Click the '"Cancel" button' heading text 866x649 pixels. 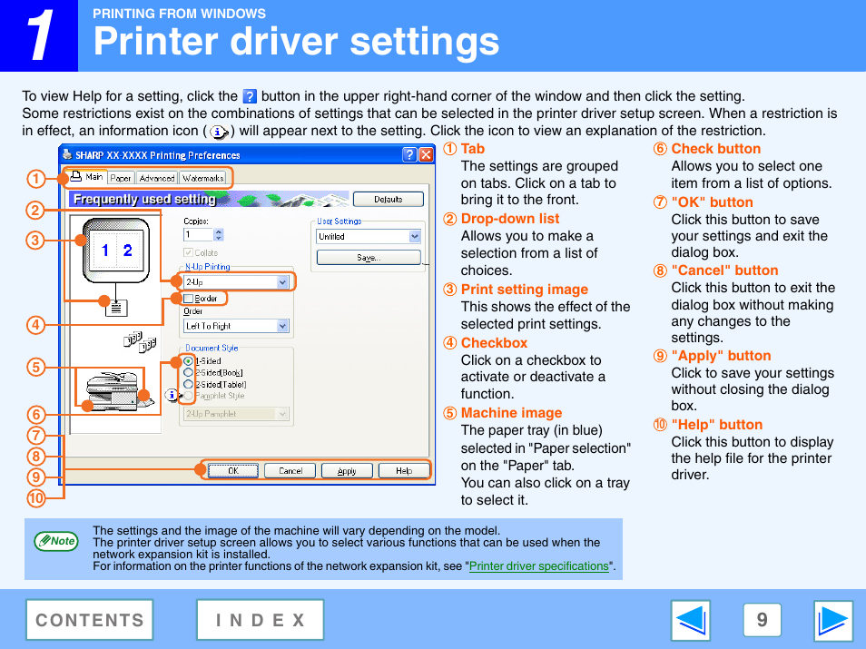click(724, 270)
